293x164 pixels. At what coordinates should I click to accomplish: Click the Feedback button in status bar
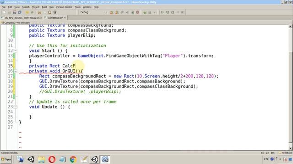tap(285, 153)
